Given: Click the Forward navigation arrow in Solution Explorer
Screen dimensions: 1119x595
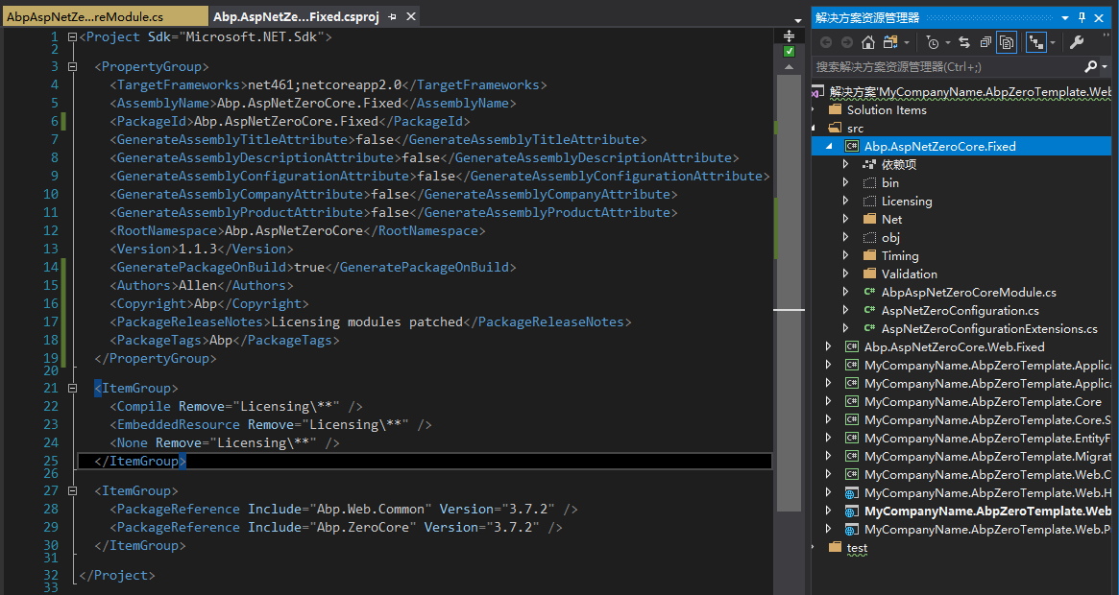Looking at the screenshot, I should pos(847,43).
